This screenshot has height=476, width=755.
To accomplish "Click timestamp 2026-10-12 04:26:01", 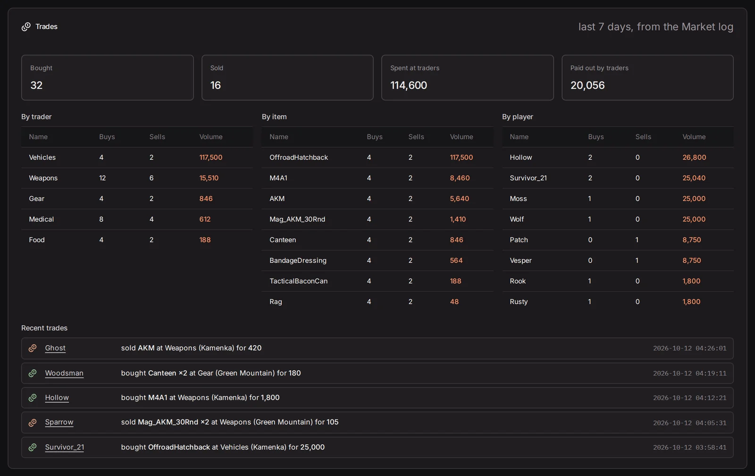I will (x=689, y=348).
